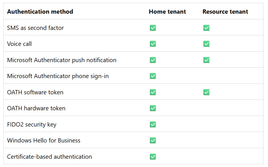Click the Resource tenant column header
The width and height of the screenshot is (268, 167).
coord(225,12)
